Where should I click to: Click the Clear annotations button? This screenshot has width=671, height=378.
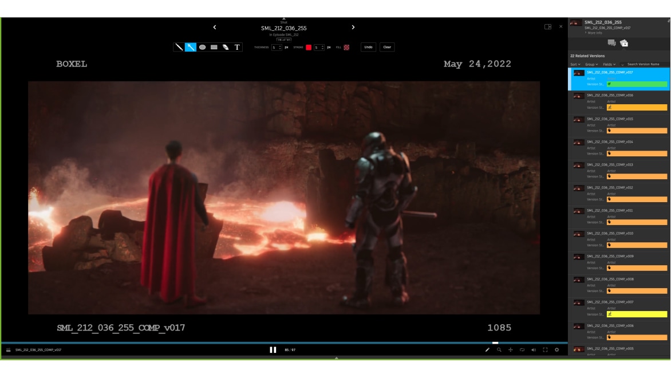click(x=387, y=47)
